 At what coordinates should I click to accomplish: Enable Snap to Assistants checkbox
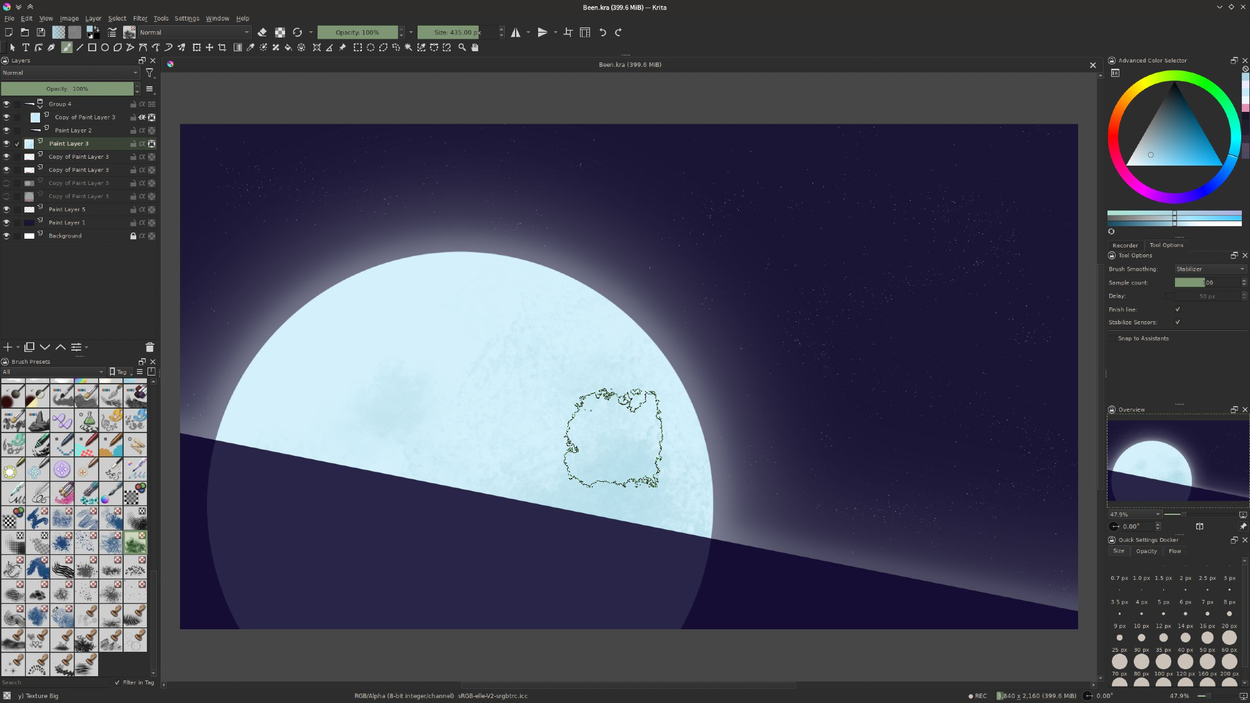tap(1112, 339)
